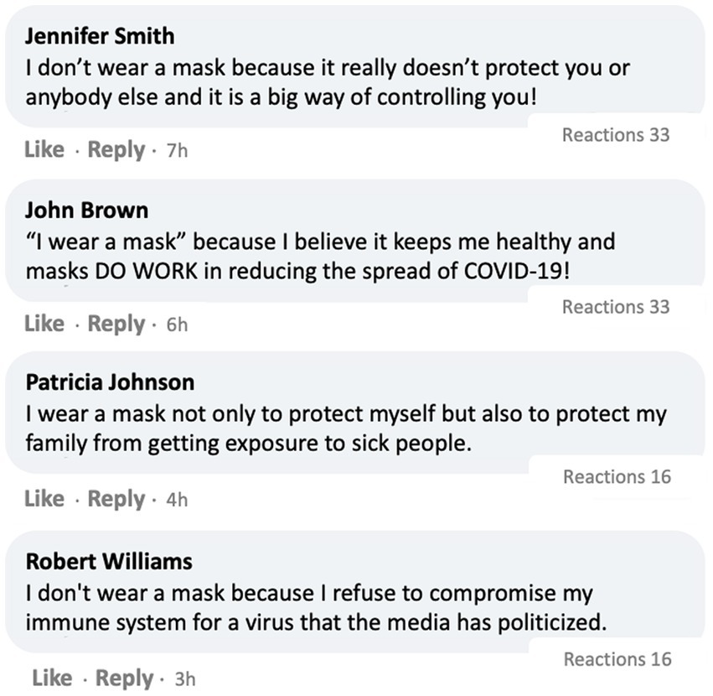View Reactions 33 on Jennifer Smith's comment
The height and width of the screenshot is (696, 713).
[616, 135]
